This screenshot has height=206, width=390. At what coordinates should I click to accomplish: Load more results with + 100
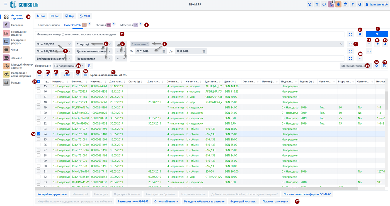point(67,75)
